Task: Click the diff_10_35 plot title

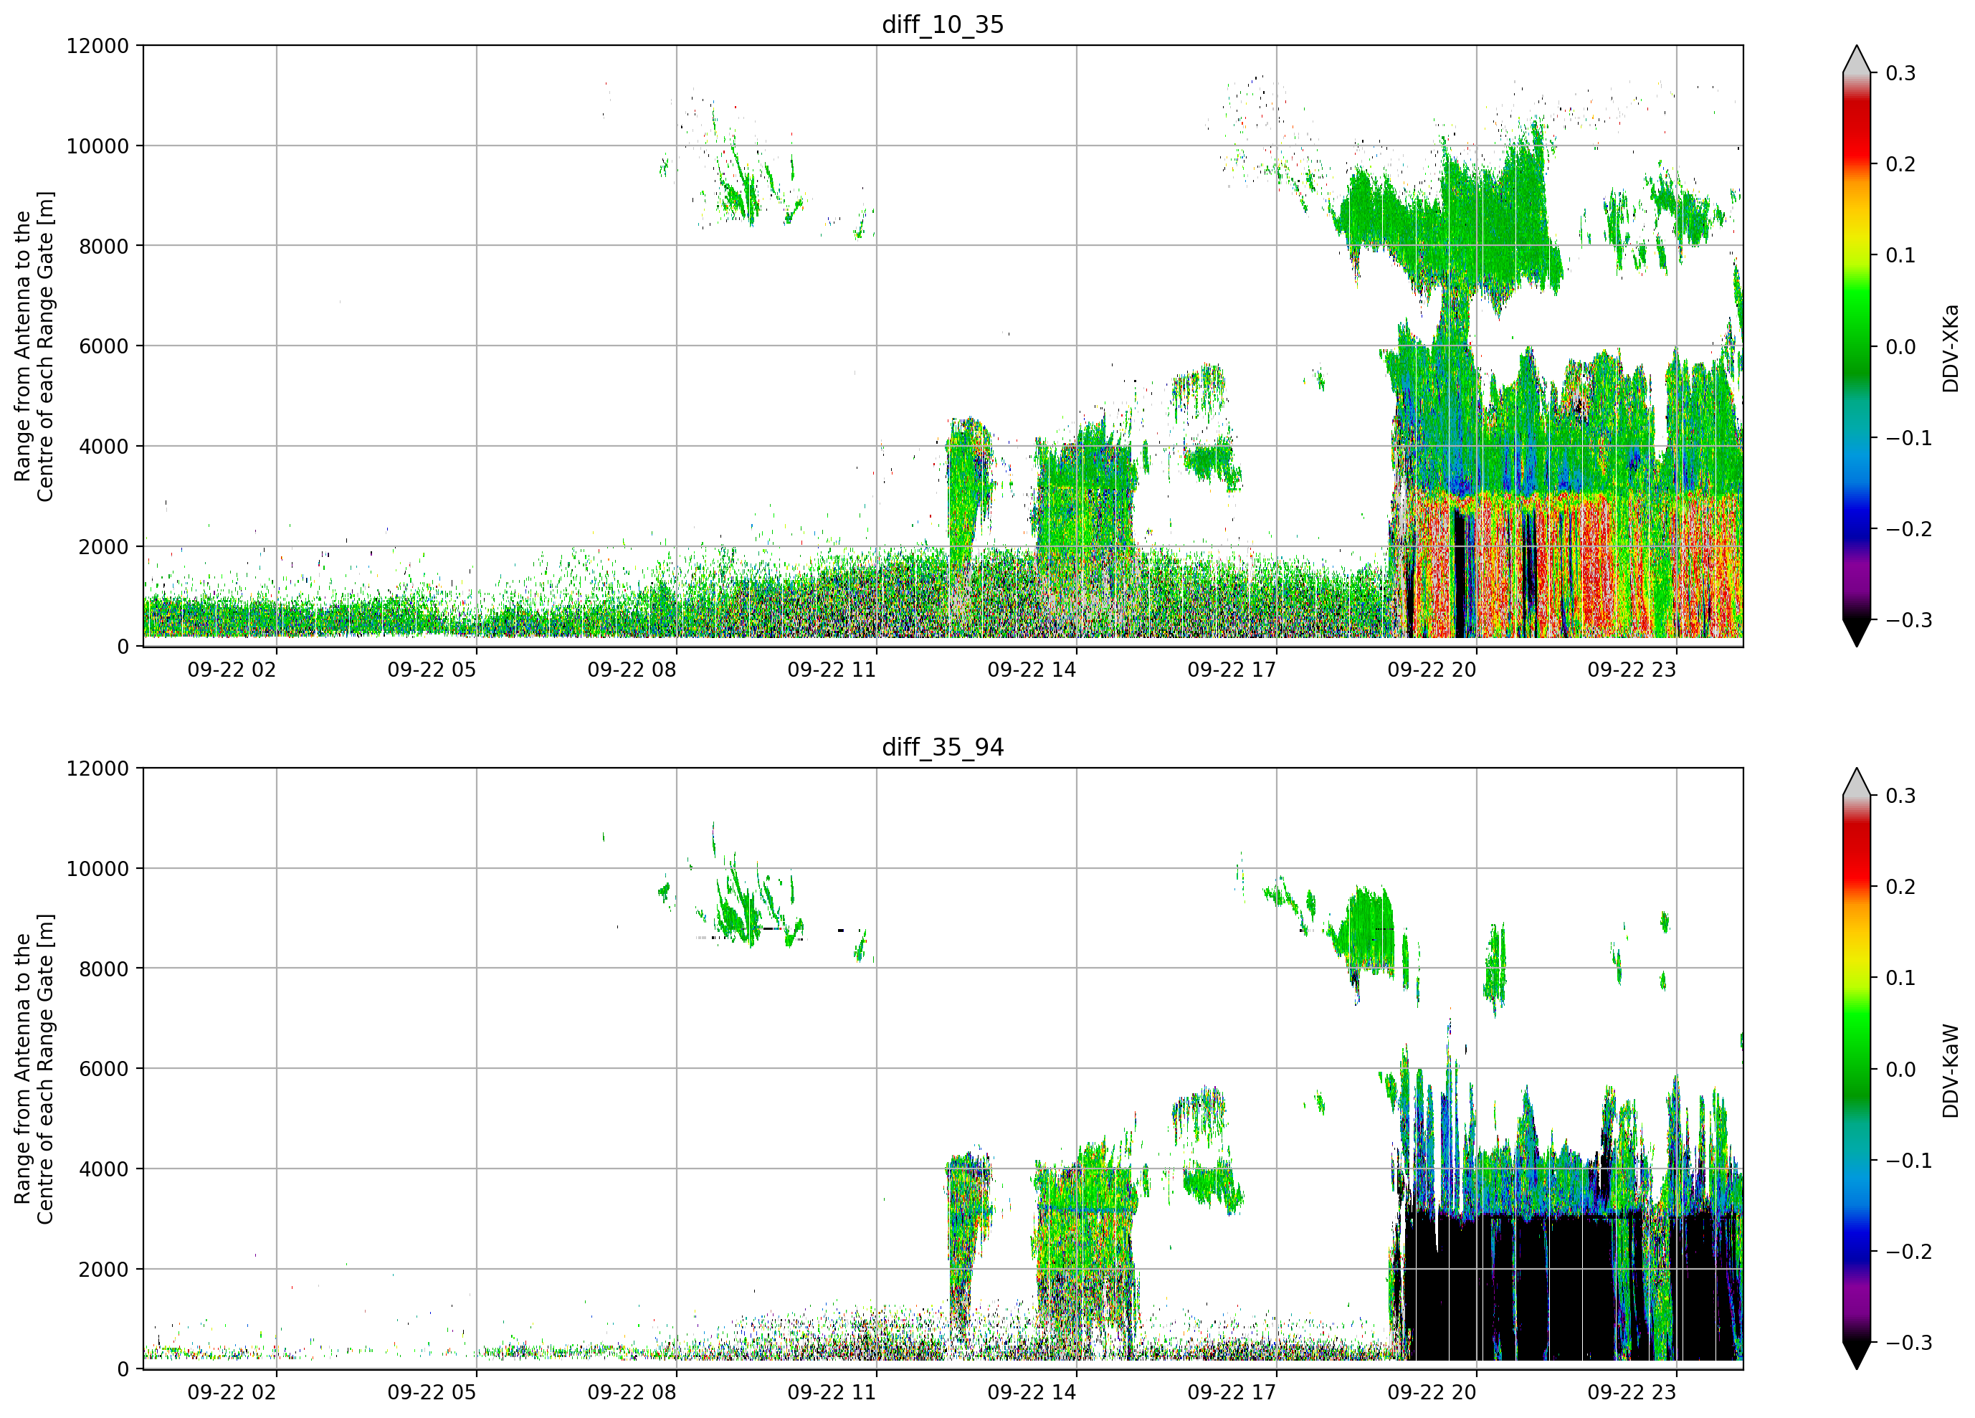Action: click(943, 24)
